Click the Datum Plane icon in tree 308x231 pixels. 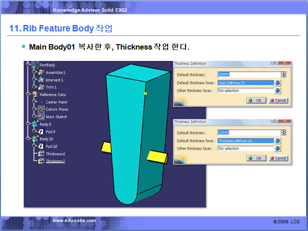click(x=41, y=109)
